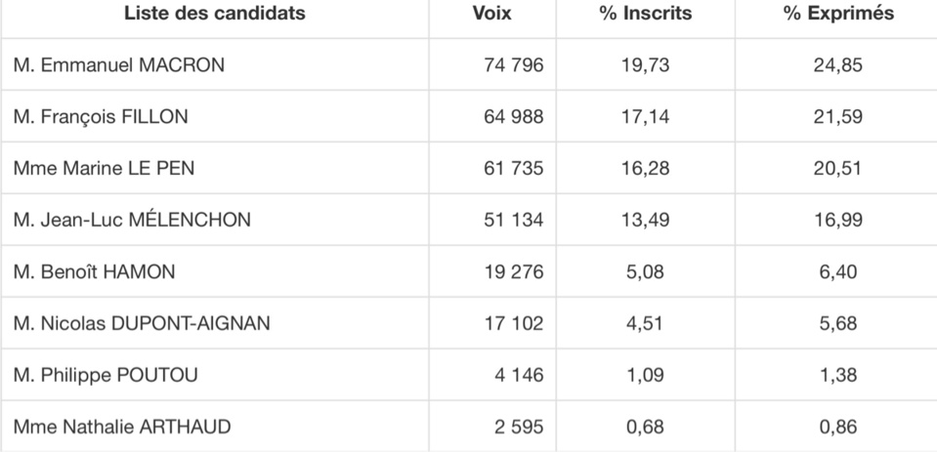
Task: Click Fillon's vote count 64 988
Action: [x=513, y=117]
